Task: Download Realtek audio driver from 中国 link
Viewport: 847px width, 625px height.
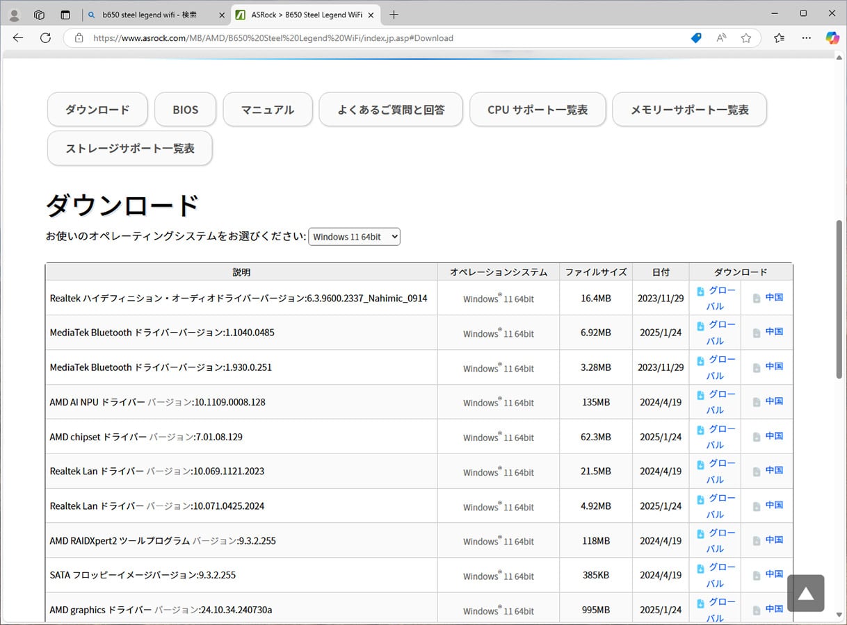Action: (773, 297)
